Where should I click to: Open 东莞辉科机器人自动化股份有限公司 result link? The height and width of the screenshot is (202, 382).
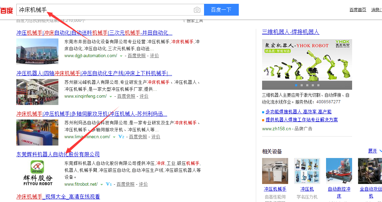pyautogui.click(x=58, y=155)
